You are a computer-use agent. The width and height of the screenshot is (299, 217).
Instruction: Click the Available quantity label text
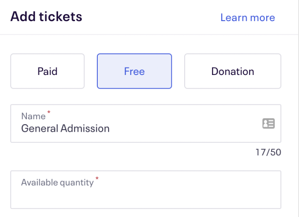point(57,183)
